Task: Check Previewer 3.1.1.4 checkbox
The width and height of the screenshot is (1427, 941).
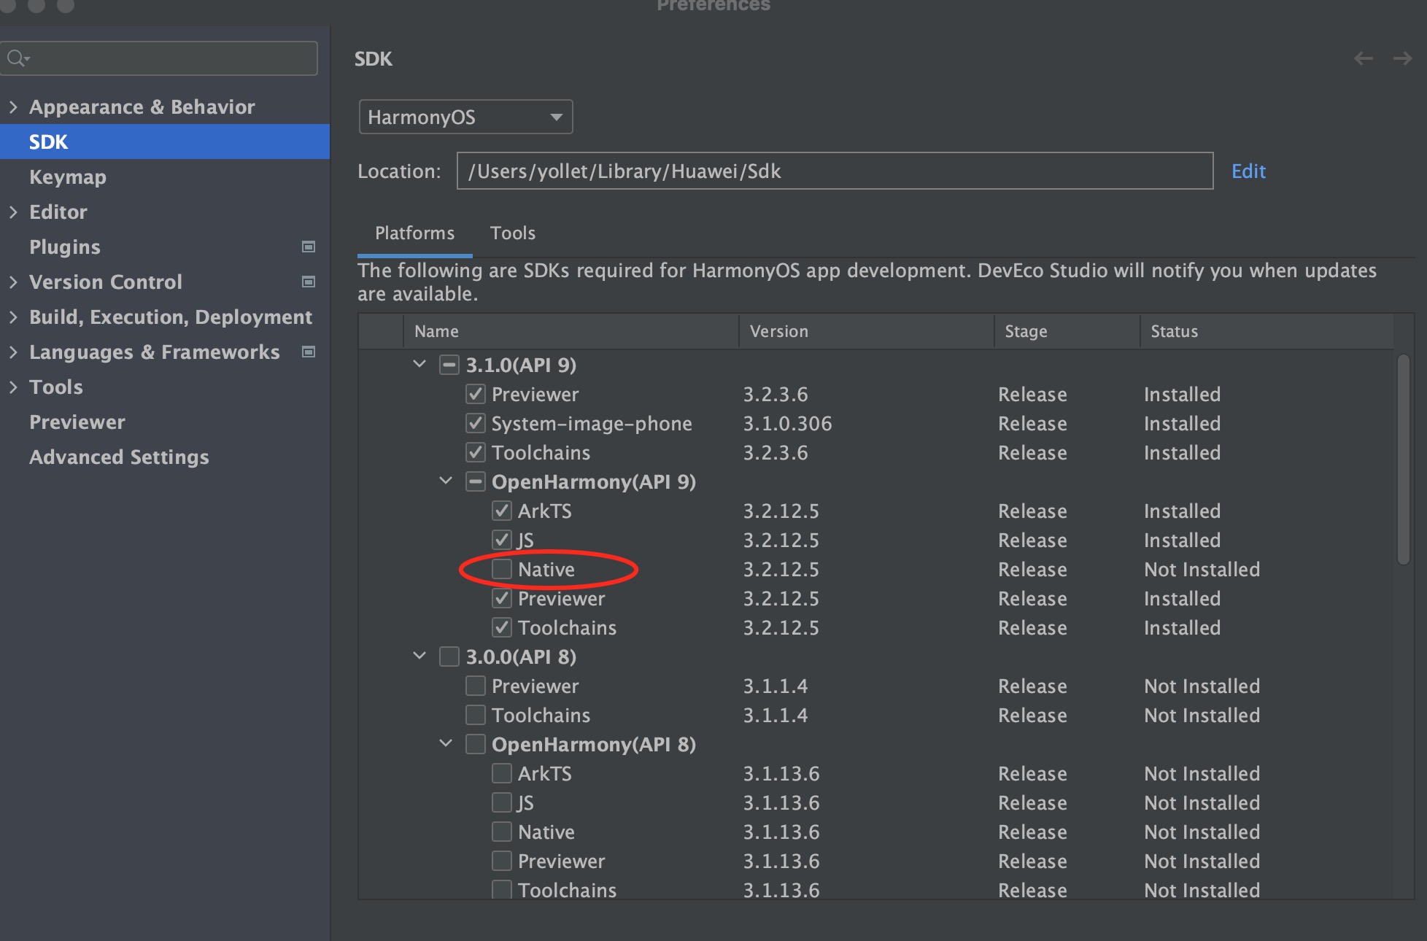Action: tap(476, 686)
